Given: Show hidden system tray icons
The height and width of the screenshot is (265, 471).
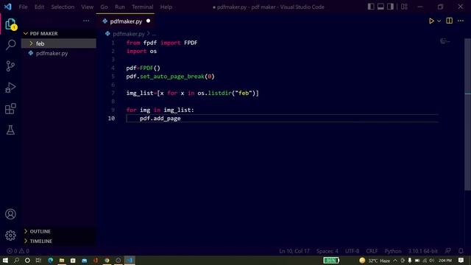Looking at the screenshot, I should tap(395, 261).
